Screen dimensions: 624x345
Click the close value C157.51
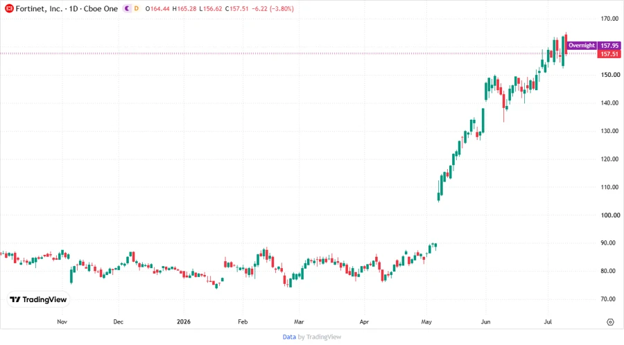pyautogui.click(x=237, y=9)
